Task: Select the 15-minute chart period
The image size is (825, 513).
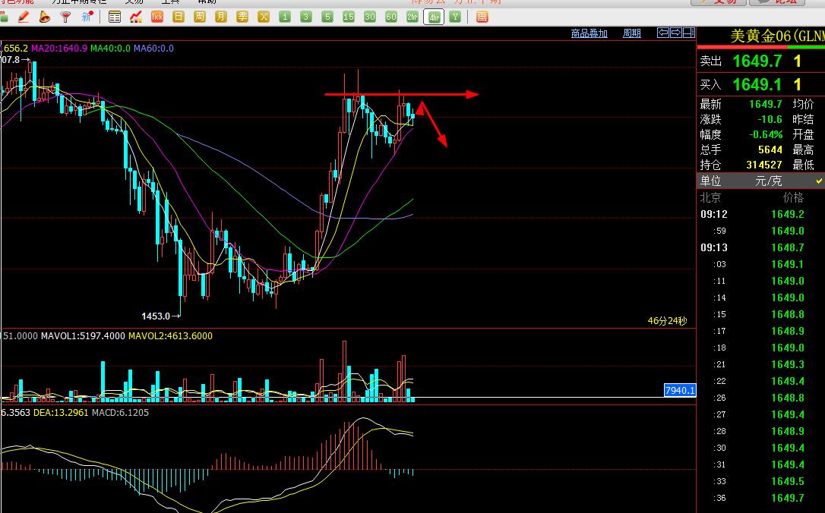Action: click(349, 17)
